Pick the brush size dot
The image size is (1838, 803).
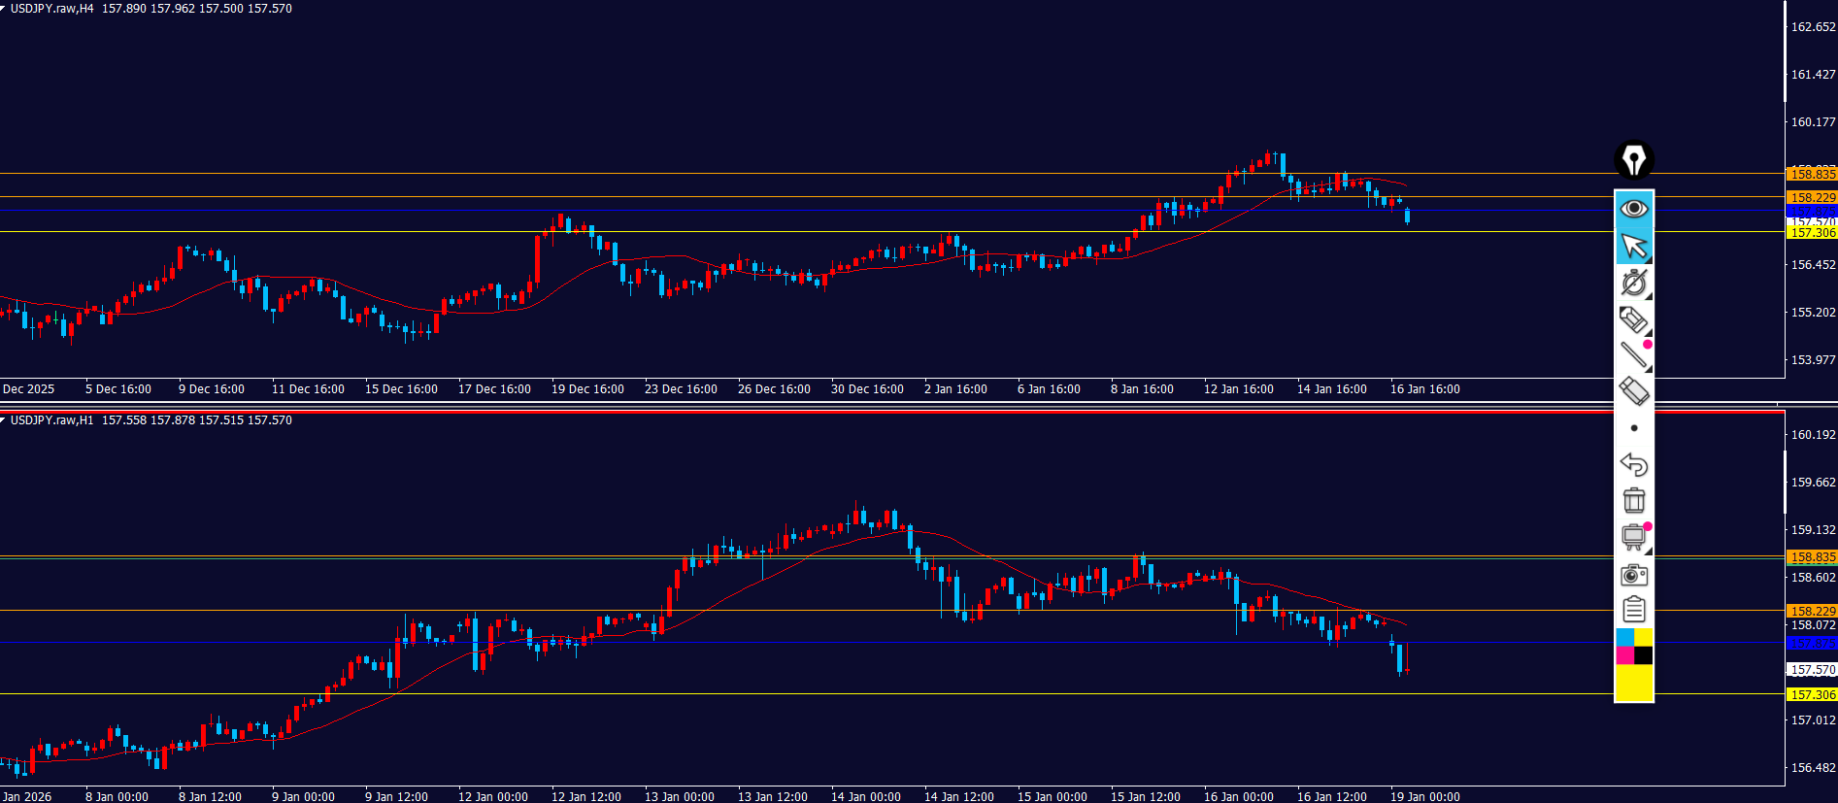[x=1634, y=428]
